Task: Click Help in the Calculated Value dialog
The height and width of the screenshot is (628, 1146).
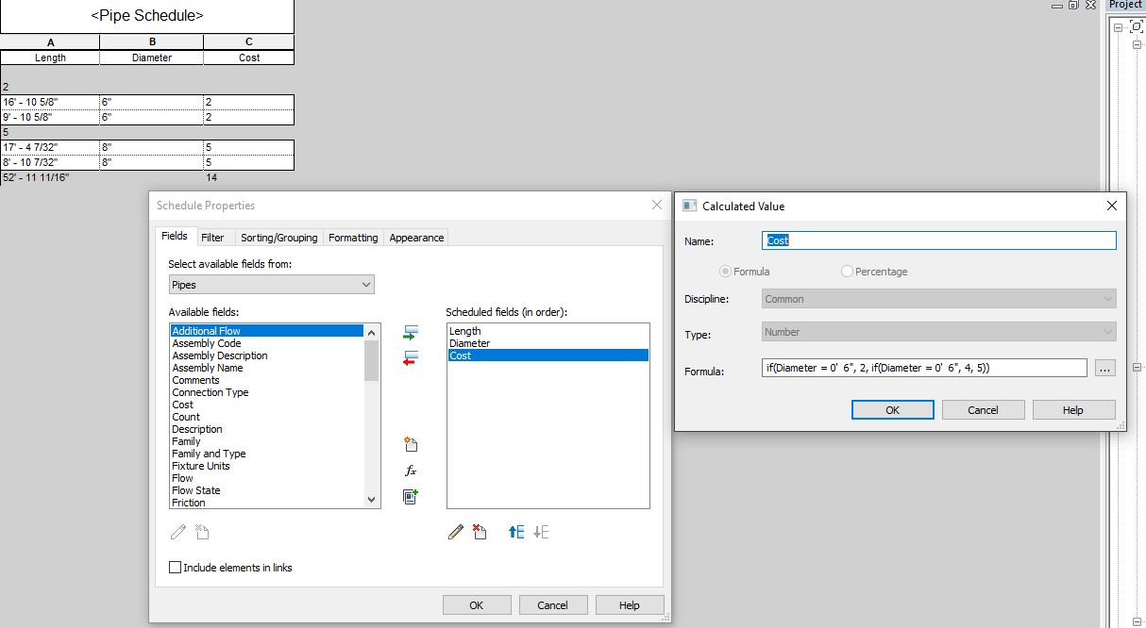Action: [x=1073, y=409]
